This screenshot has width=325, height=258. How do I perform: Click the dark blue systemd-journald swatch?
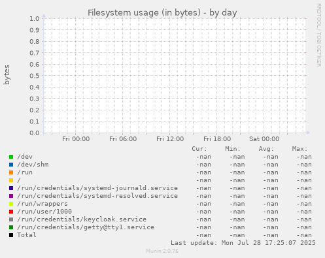click(11, 188)
